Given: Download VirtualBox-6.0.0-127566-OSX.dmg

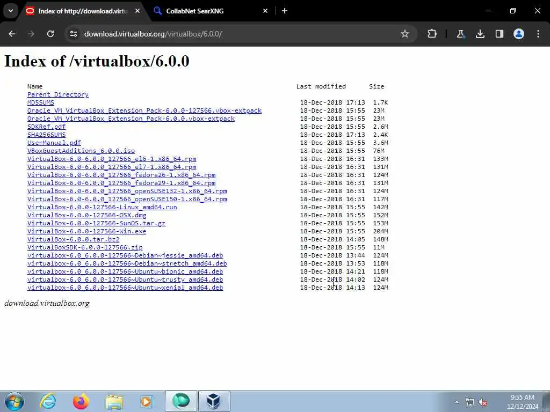Looking at the screenshot, I should pyautogui.click(x=87, y=216).
